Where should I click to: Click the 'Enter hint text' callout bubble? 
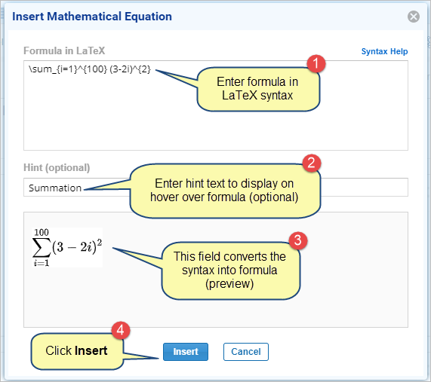pos(225,191)
